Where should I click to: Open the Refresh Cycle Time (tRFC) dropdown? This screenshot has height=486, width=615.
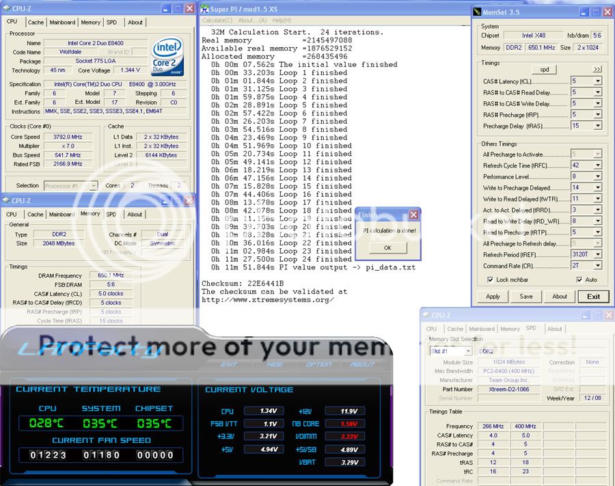click(x=597, y=165)
